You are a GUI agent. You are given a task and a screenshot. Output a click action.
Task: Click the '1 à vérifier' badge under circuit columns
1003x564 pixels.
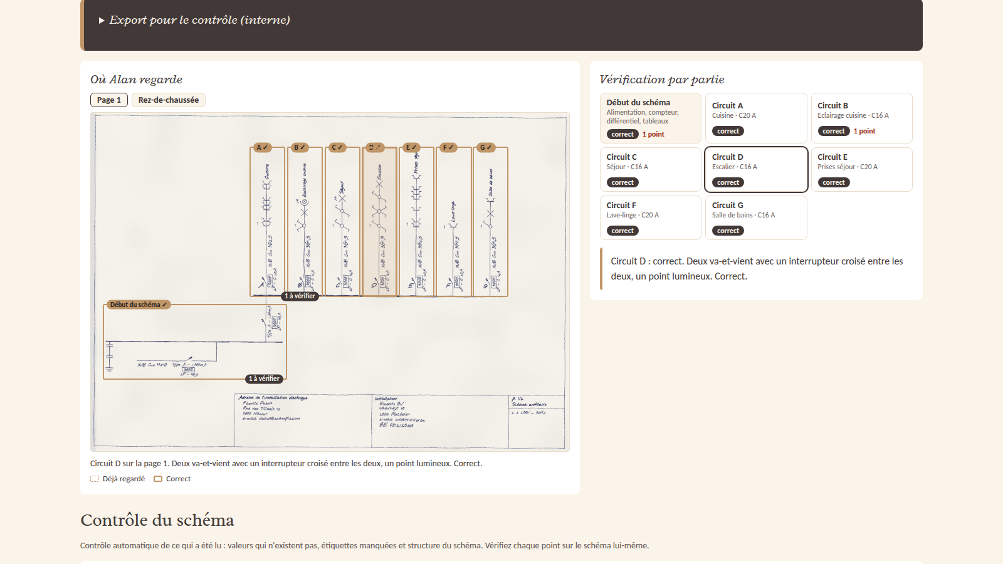coord(300,296)
